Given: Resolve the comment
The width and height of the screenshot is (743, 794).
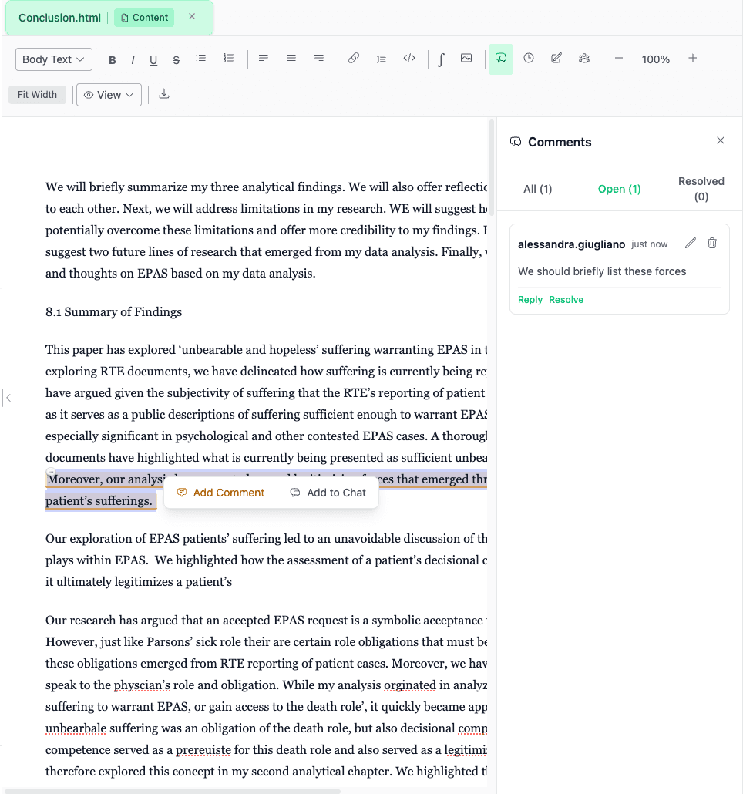Looking at the screenshot, I should pyautogui.click(x=566, y=300).
